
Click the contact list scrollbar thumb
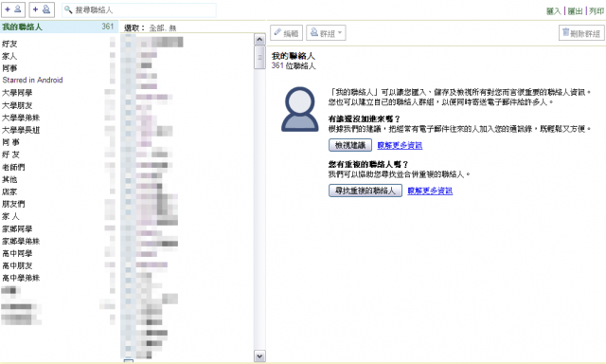click(259, 57)
